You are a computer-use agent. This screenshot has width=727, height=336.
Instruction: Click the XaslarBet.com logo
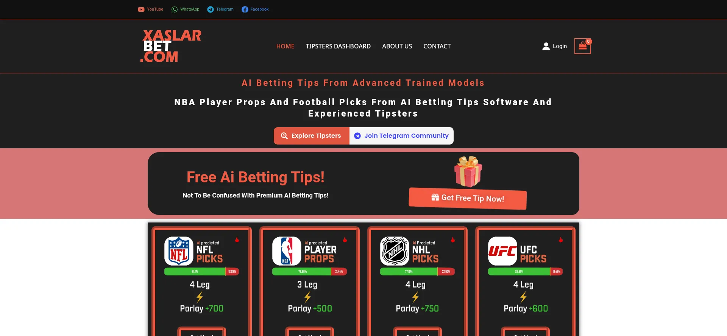point(171,46)
